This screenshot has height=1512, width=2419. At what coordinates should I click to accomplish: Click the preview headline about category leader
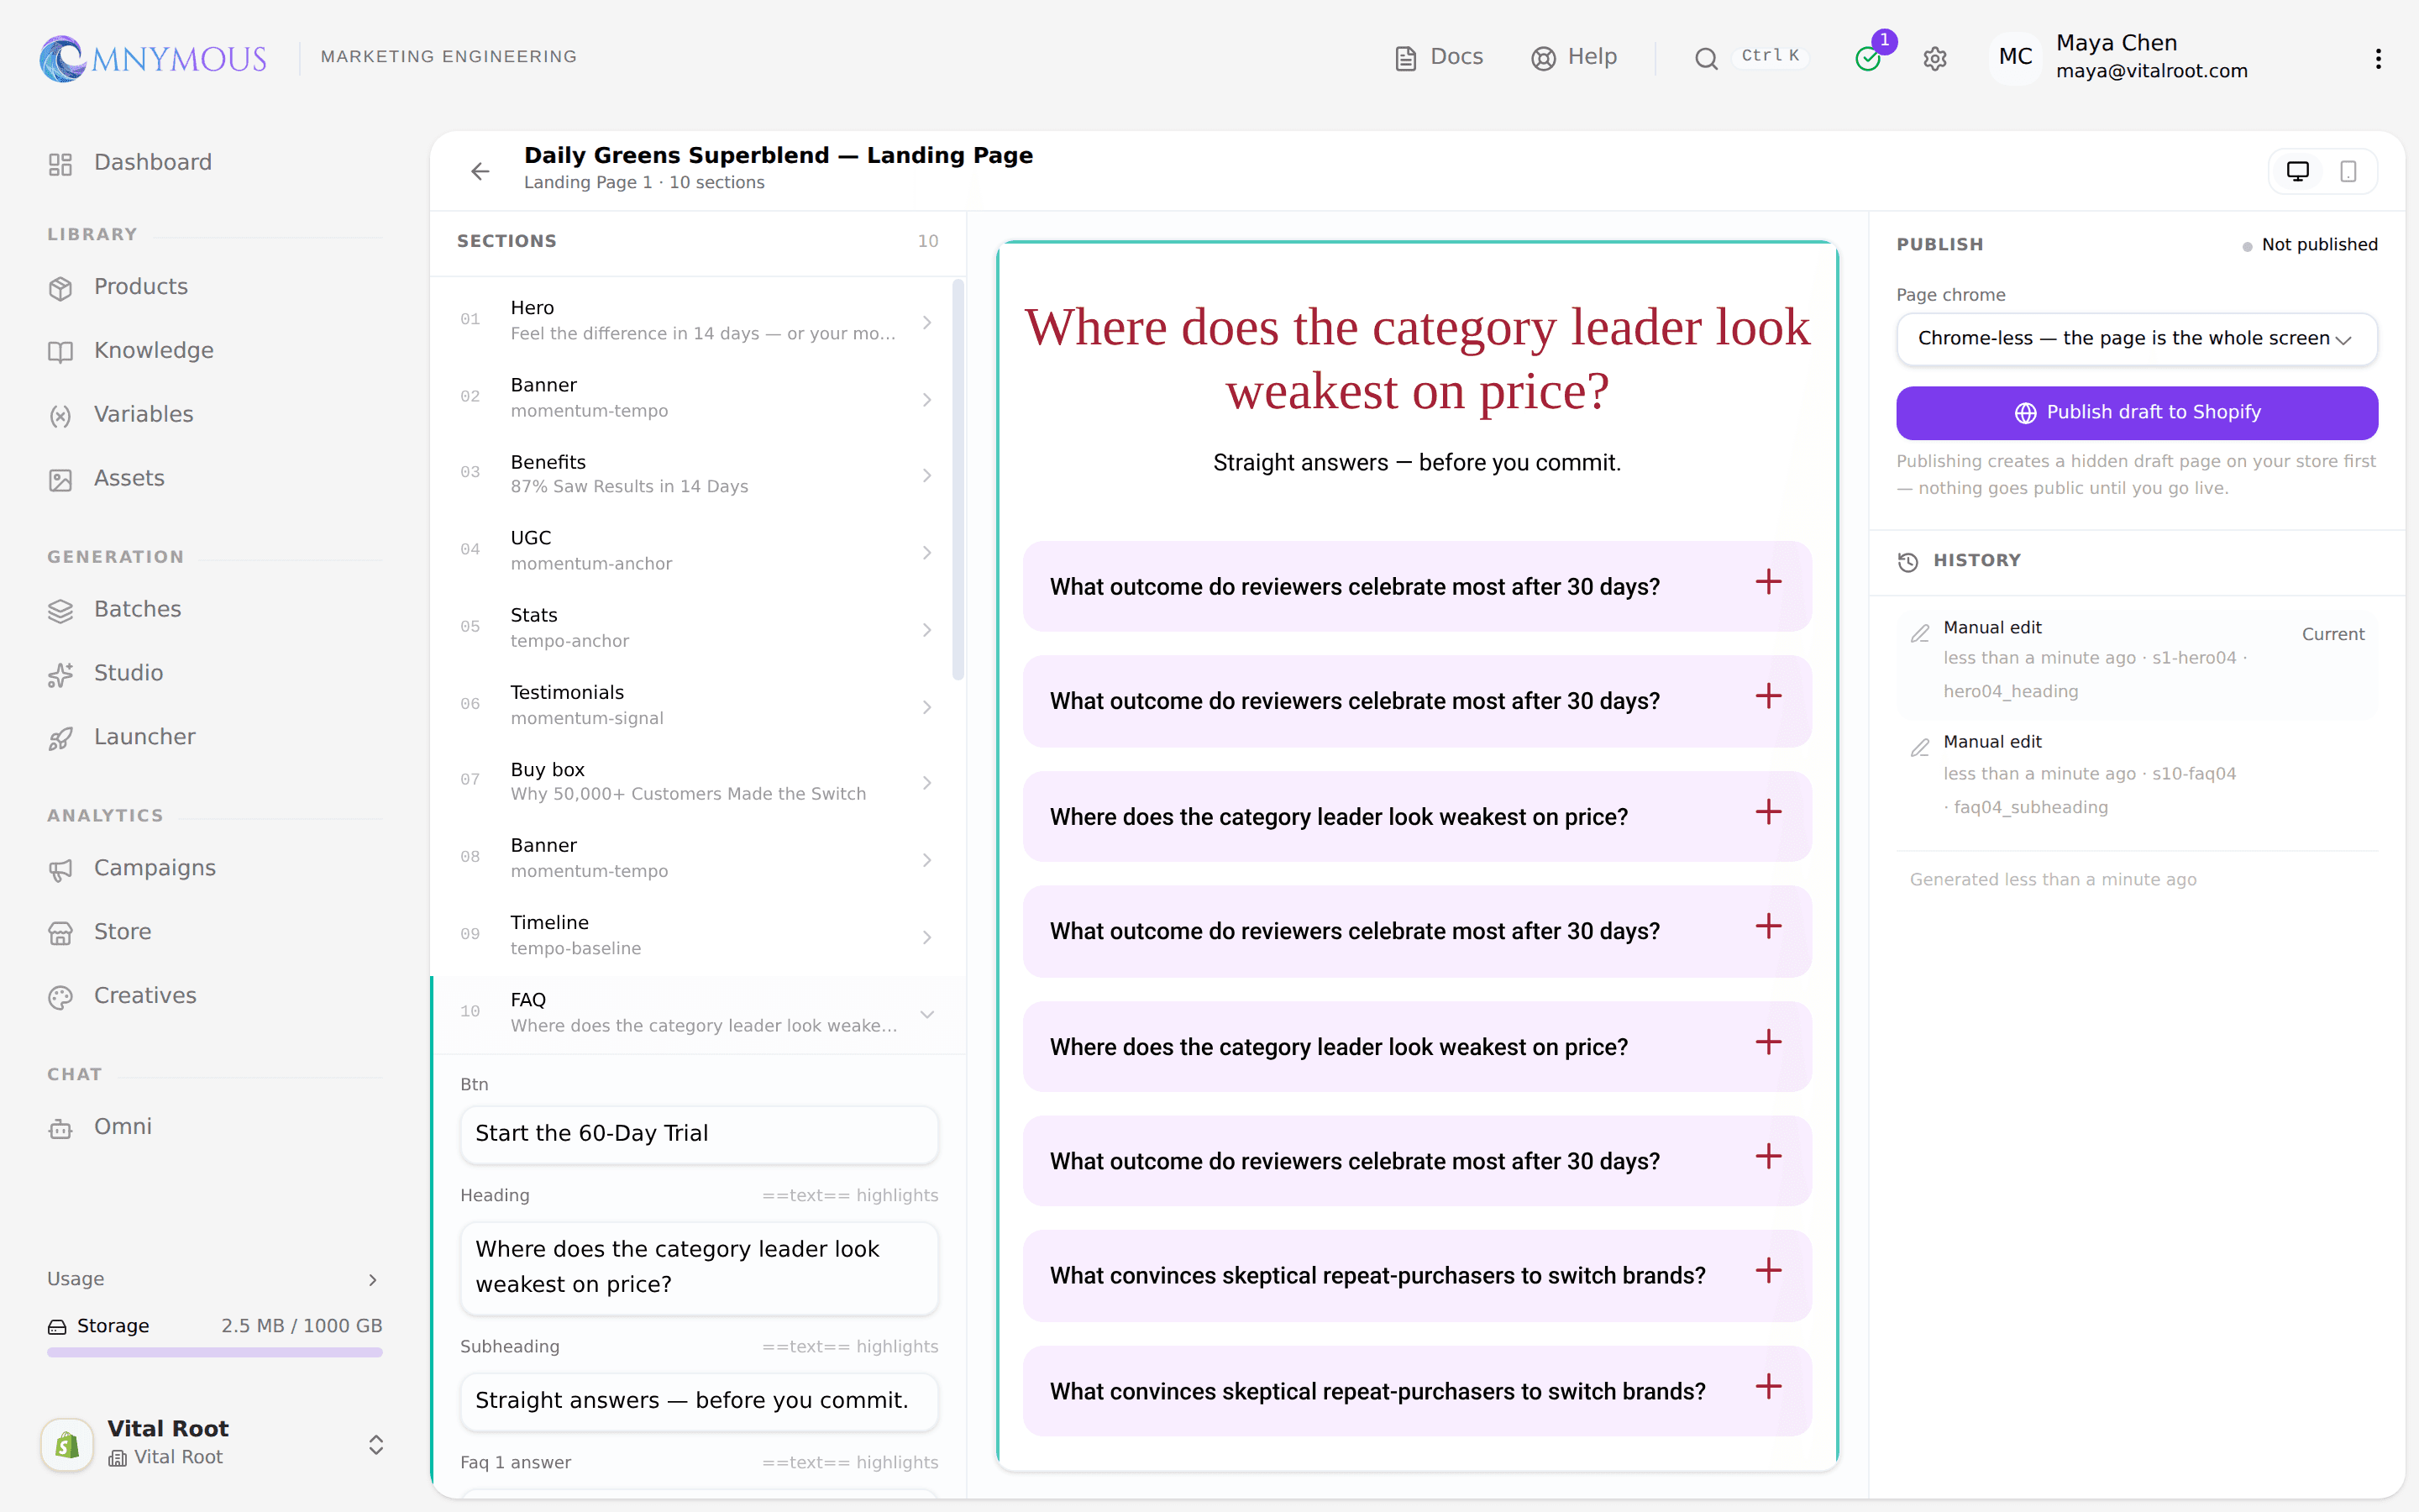pos(1418,358)
